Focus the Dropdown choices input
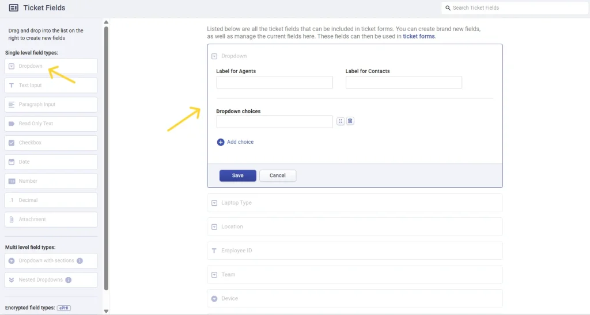This screenshot has width=590, height=315. click(274, 121)
